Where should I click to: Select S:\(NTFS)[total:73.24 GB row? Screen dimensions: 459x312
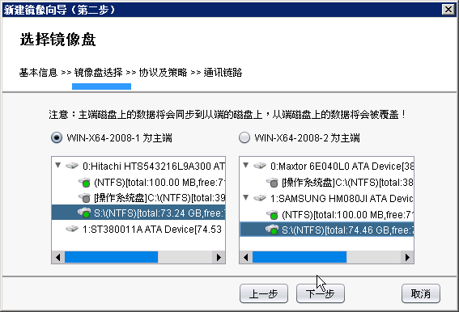click(138, 213)
